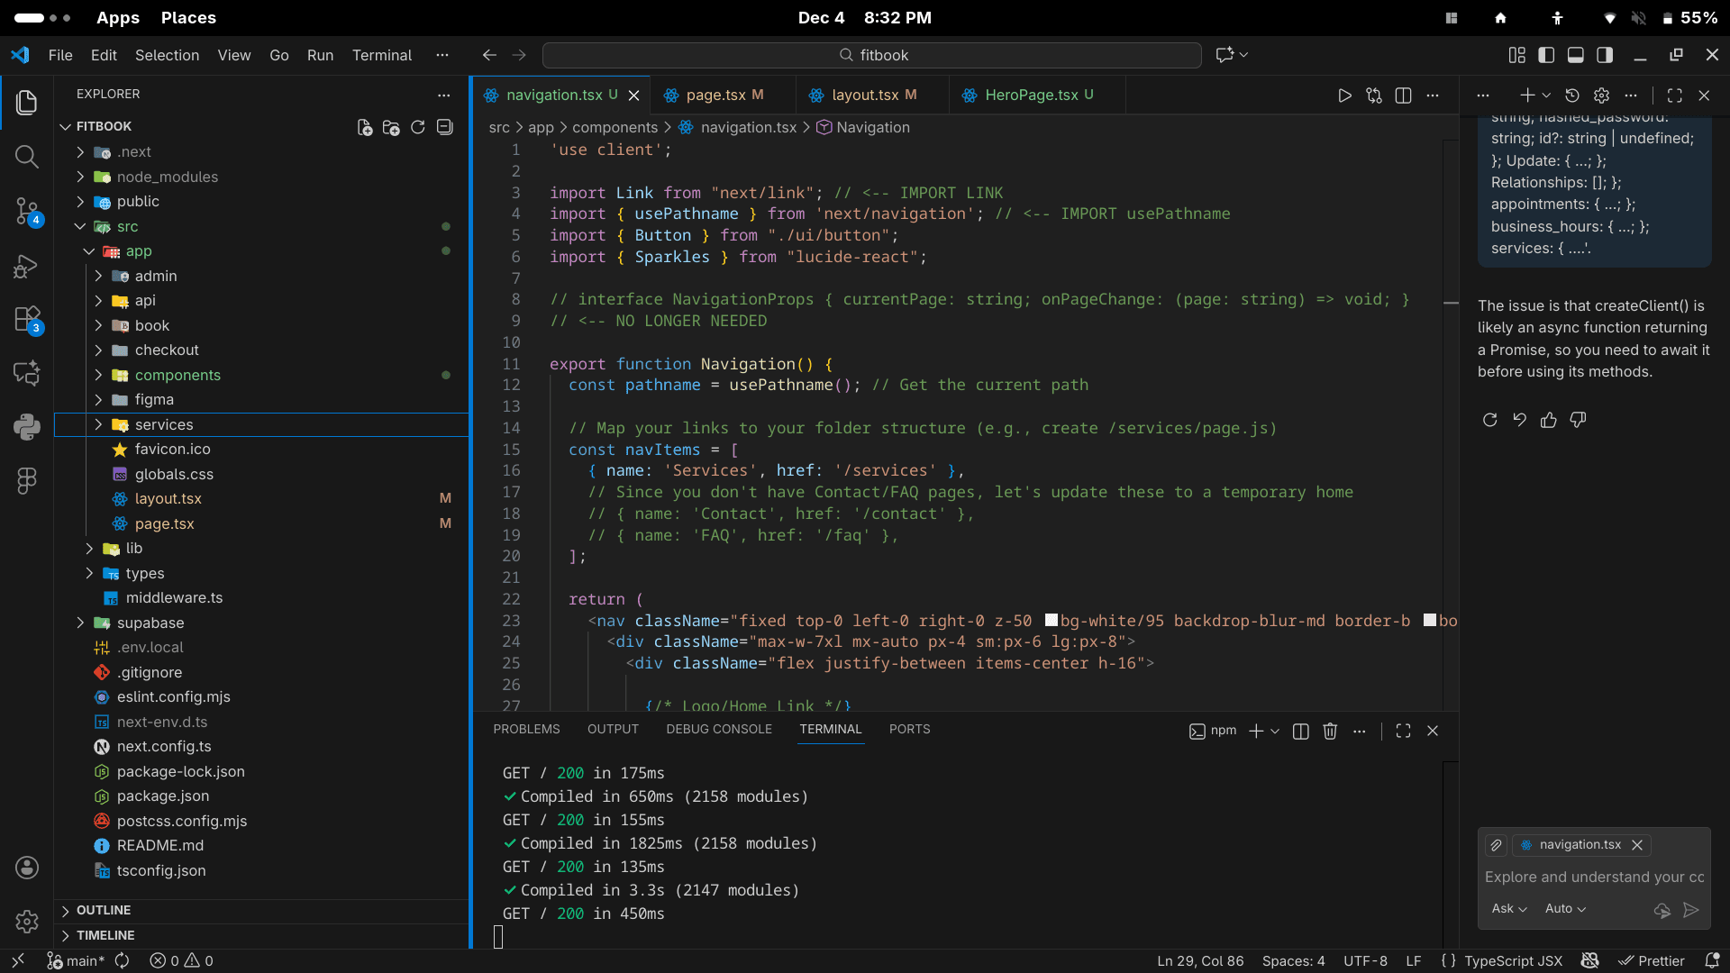Open the Terminal menu

381,55
